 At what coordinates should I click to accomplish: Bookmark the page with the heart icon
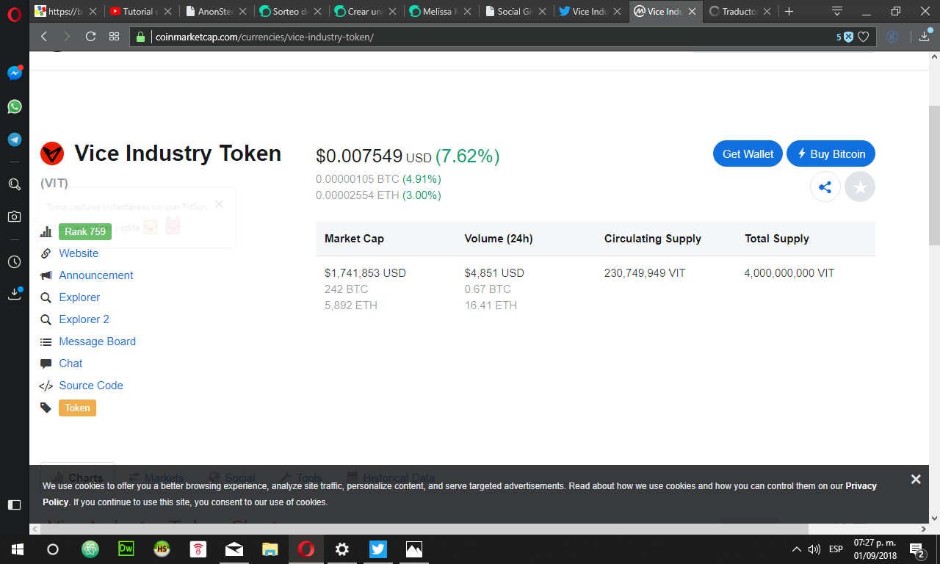pyautogui.click(x=864, y=37)
